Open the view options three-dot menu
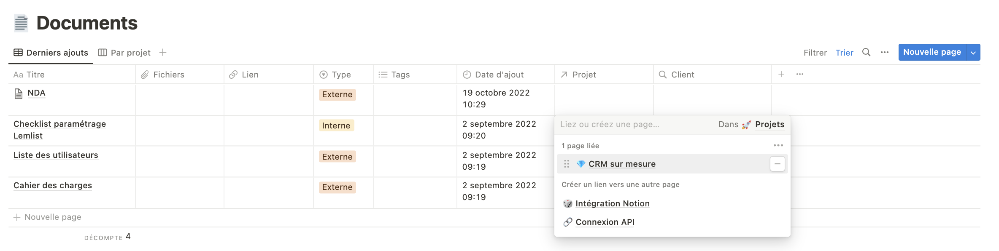The image size is (999, 251). point(885,52)
